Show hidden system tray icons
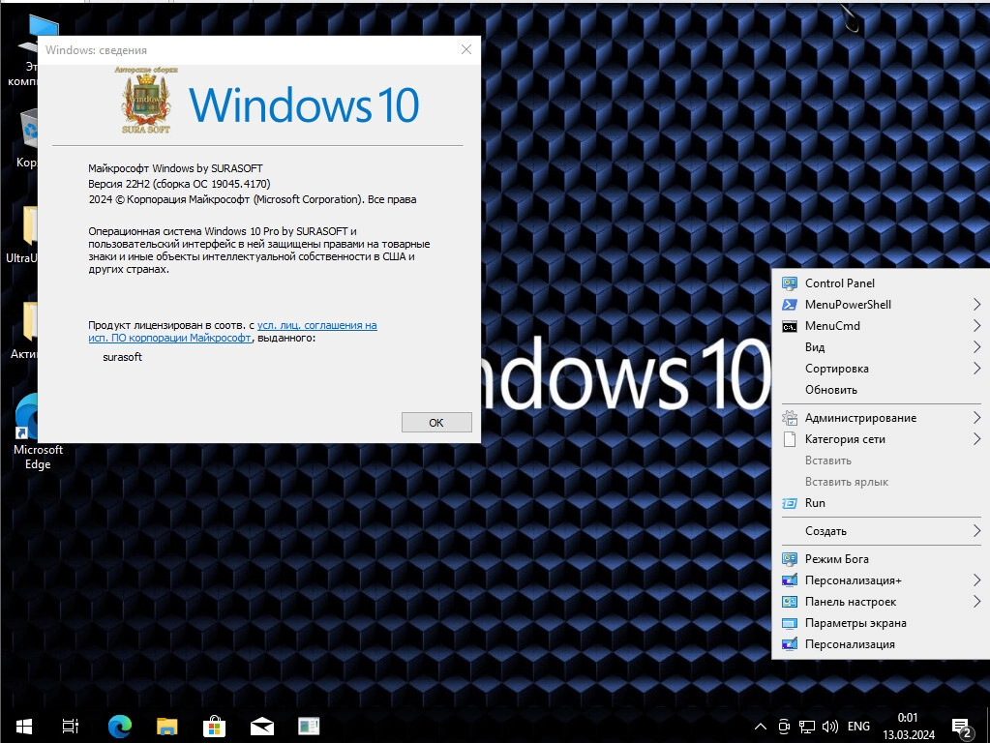The width and height of the screenshot is (990, 743). [760, 726]
